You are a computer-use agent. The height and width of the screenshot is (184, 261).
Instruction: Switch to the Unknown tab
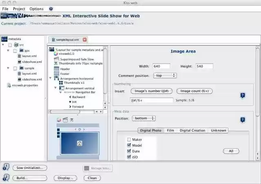219,130
